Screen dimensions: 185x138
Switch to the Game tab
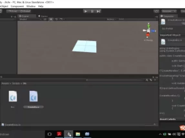point(43,16)
